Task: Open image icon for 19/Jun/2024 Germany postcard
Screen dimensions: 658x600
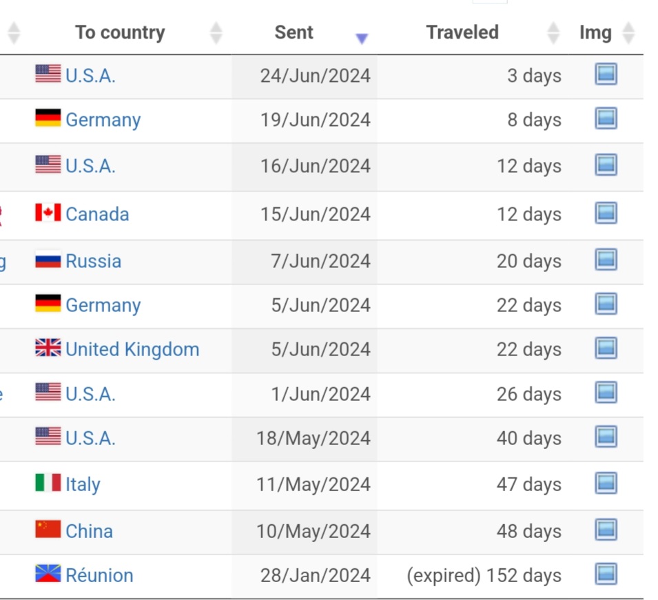Action: (606, 118)
